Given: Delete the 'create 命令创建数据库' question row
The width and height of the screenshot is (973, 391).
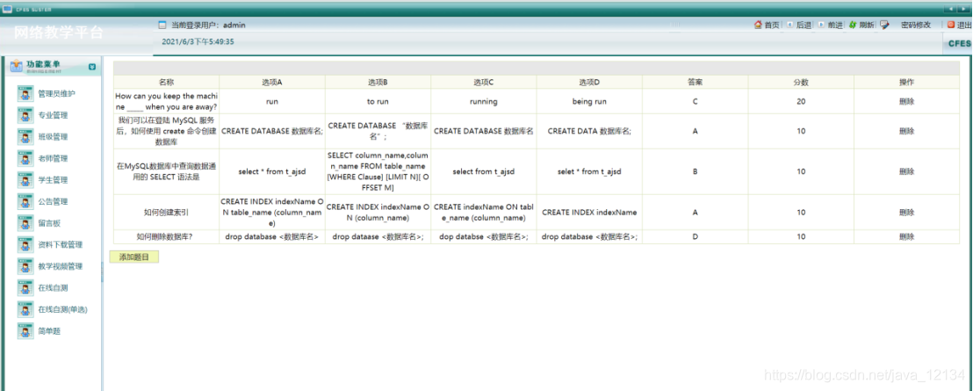Looking at the screenshot, I should point(906,131).
